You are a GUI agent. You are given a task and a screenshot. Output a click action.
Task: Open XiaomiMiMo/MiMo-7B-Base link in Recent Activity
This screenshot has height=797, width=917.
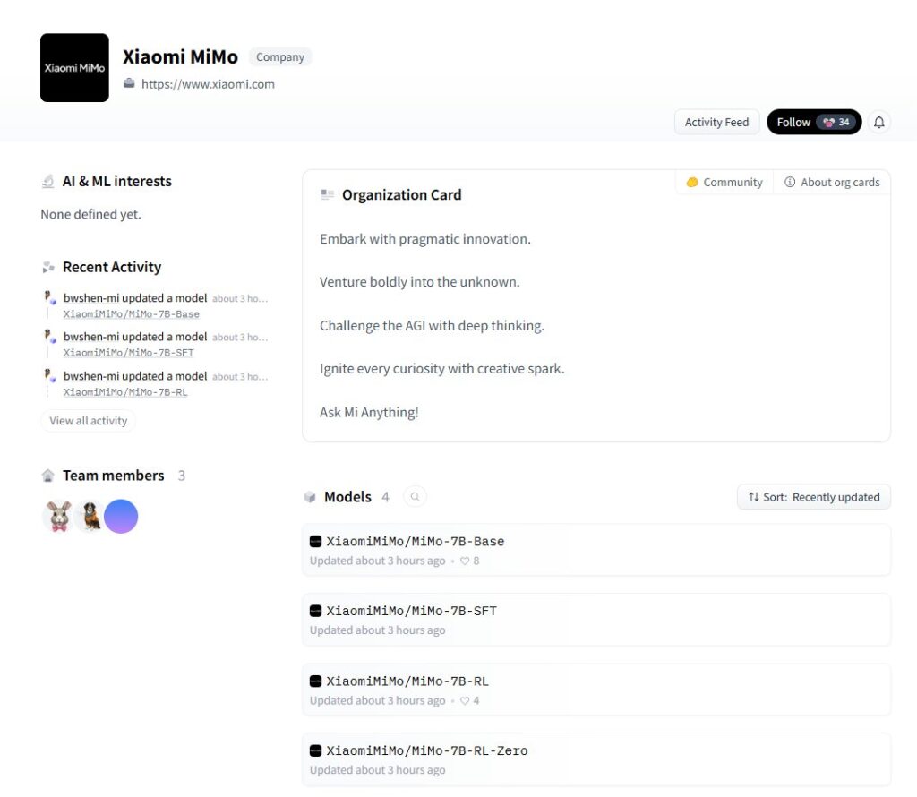point(131,314)
